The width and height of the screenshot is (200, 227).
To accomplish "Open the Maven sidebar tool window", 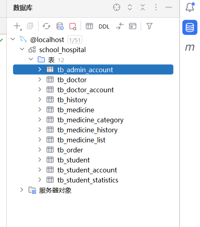I will click(190, 47).
